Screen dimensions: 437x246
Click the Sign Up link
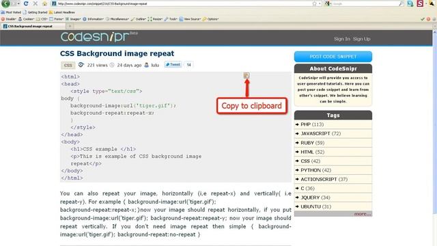pos(361,39)
